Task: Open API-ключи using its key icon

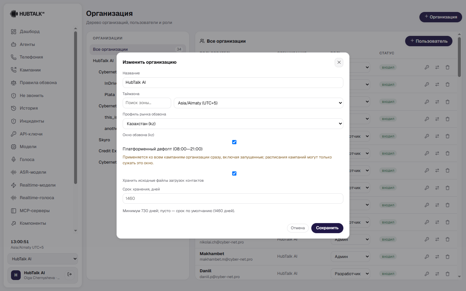Action: pyautogui.click(x=14, y=134)
